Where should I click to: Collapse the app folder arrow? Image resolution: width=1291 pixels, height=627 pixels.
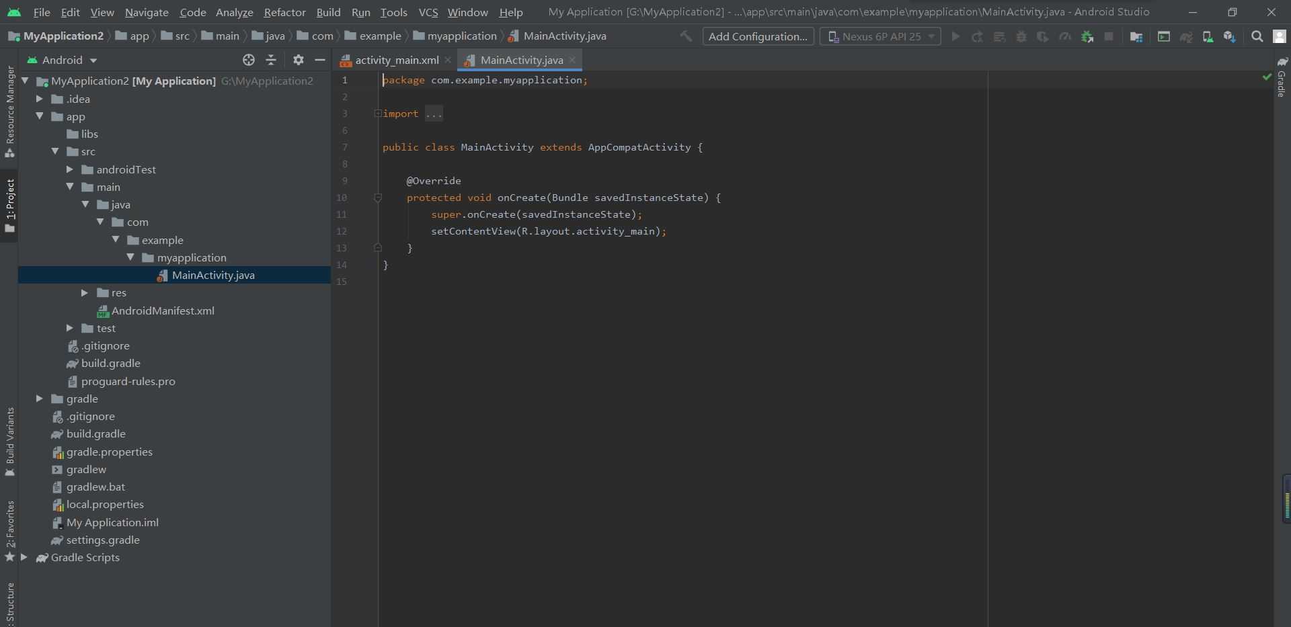40,116
